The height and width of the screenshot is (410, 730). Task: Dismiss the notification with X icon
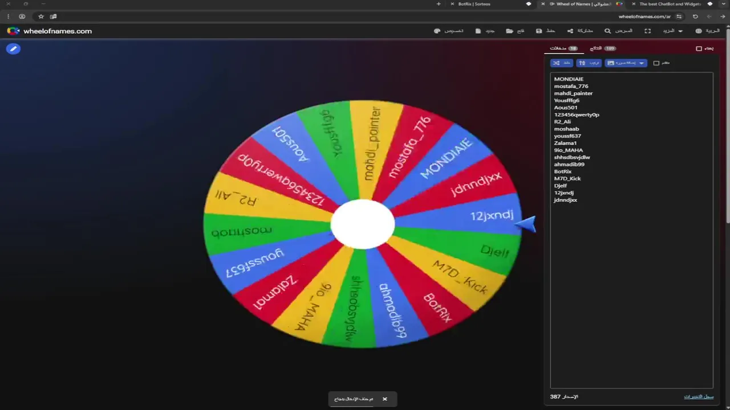point(385,399)
